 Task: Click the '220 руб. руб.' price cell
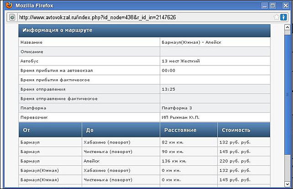click(235, 161)
